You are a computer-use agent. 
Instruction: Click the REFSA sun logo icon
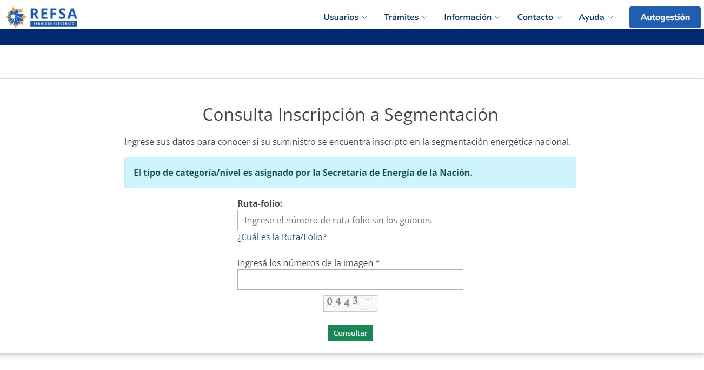[x=16, y=17]
